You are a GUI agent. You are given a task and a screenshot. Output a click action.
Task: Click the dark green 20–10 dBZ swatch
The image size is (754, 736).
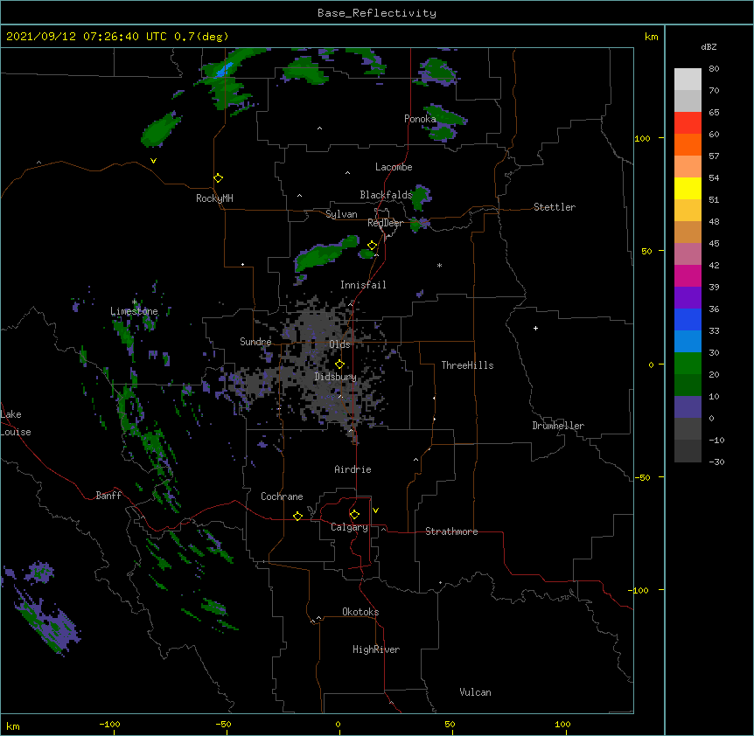(x=688, y=385)
